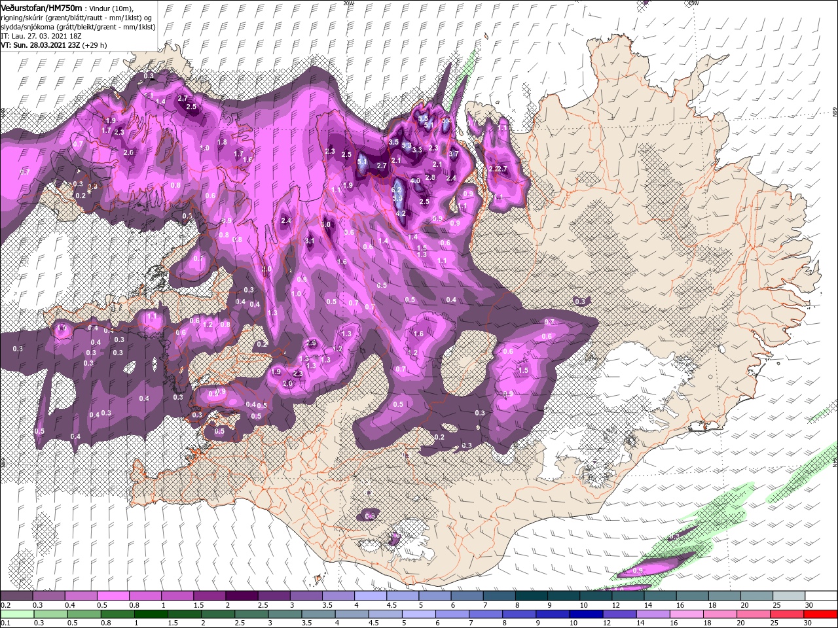Image resolution: width=838 pixels, height=628 pixels.
Task: Click the '4.2' snowfall value on the map
Action: (x=401, y=213)
